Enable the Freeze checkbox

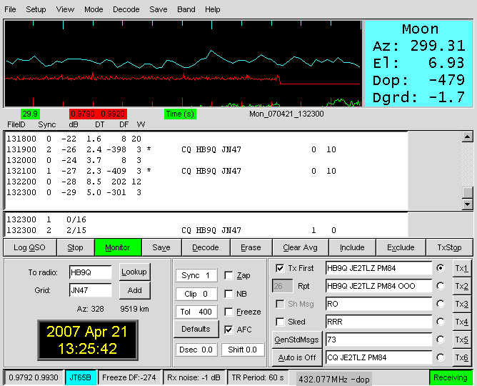coord(229,312)
